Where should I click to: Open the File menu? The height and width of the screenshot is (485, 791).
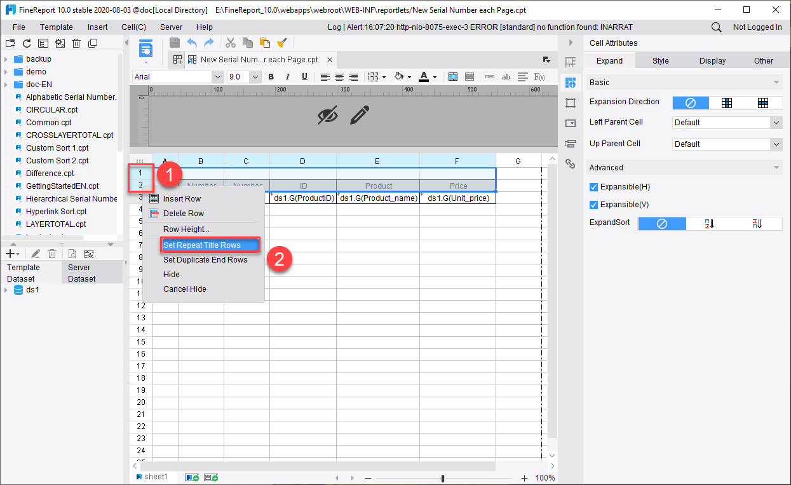(x=19, y=27)
